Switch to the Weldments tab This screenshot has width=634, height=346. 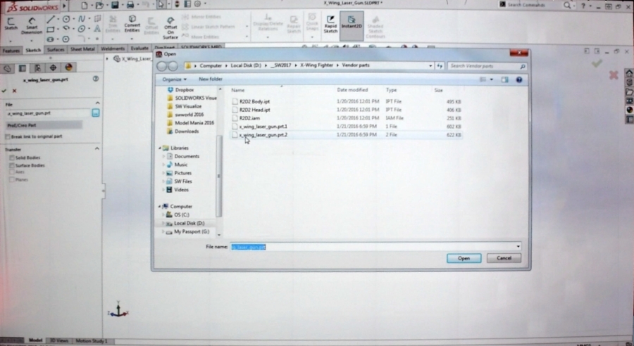pyautogui.click(x=113, y=49)
